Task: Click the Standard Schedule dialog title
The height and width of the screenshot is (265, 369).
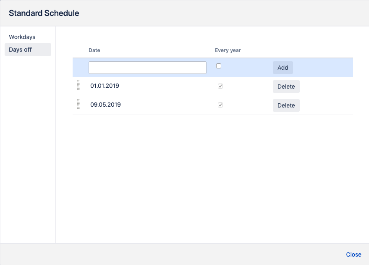Action: point(44,13)
